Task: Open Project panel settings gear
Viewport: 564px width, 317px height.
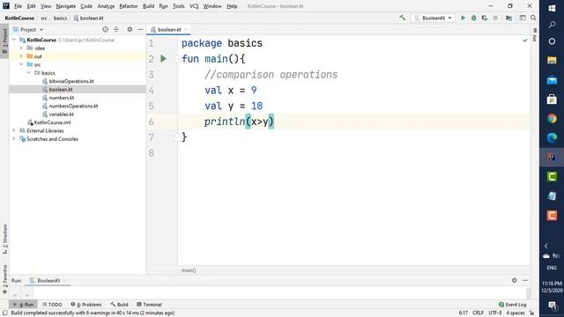Action: (x=130, y=29)
